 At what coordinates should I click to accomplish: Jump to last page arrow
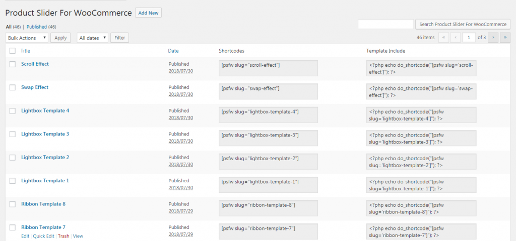(505, 38)
